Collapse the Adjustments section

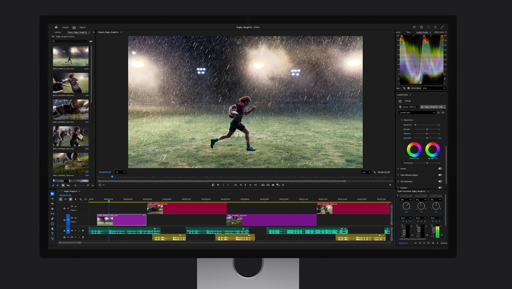pyautogui.click(x=401, y=120)
